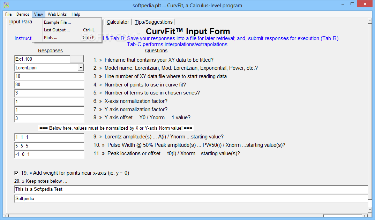Close the CurvFit window
Image resolution: width=375 pixels, height=220 pixels.
tap(365, 4)
